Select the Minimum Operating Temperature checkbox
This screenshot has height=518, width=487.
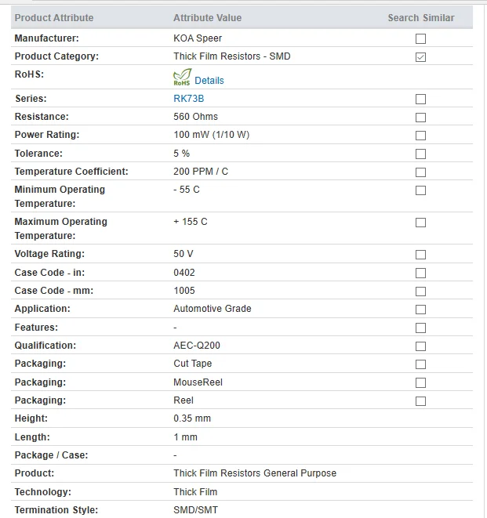[x=420, y=190]
